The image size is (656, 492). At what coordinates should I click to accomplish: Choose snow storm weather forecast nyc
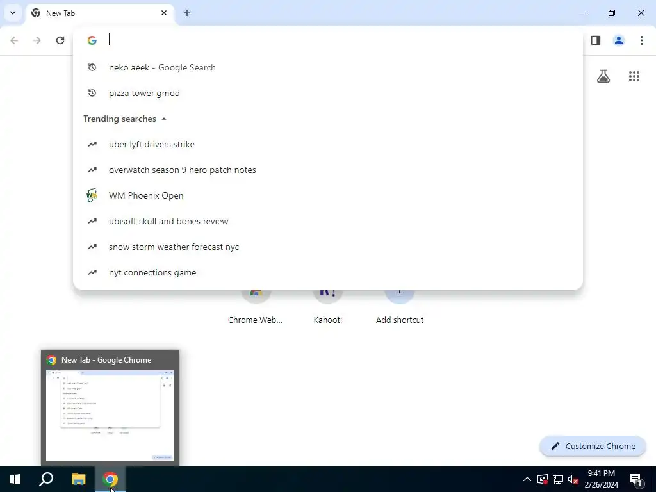pos(328,247)
